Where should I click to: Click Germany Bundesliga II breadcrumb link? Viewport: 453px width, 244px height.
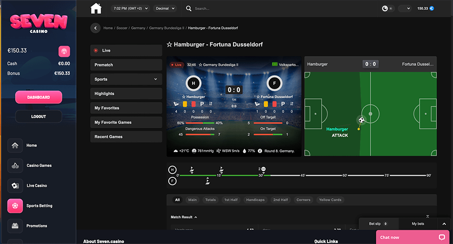pyautogui.click(x=166, y=28)
